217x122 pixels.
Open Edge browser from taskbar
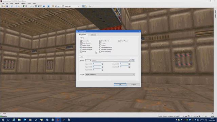point(14,120)
